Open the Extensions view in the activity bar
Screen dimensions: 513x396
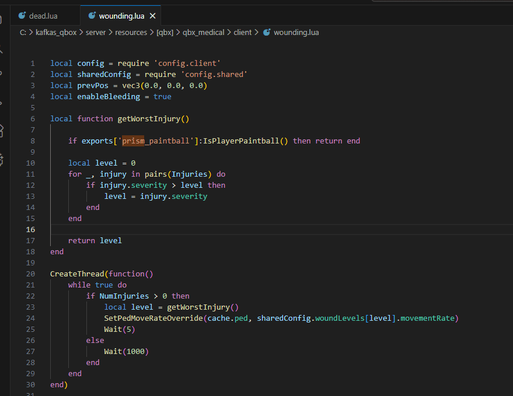coord(2,129)
